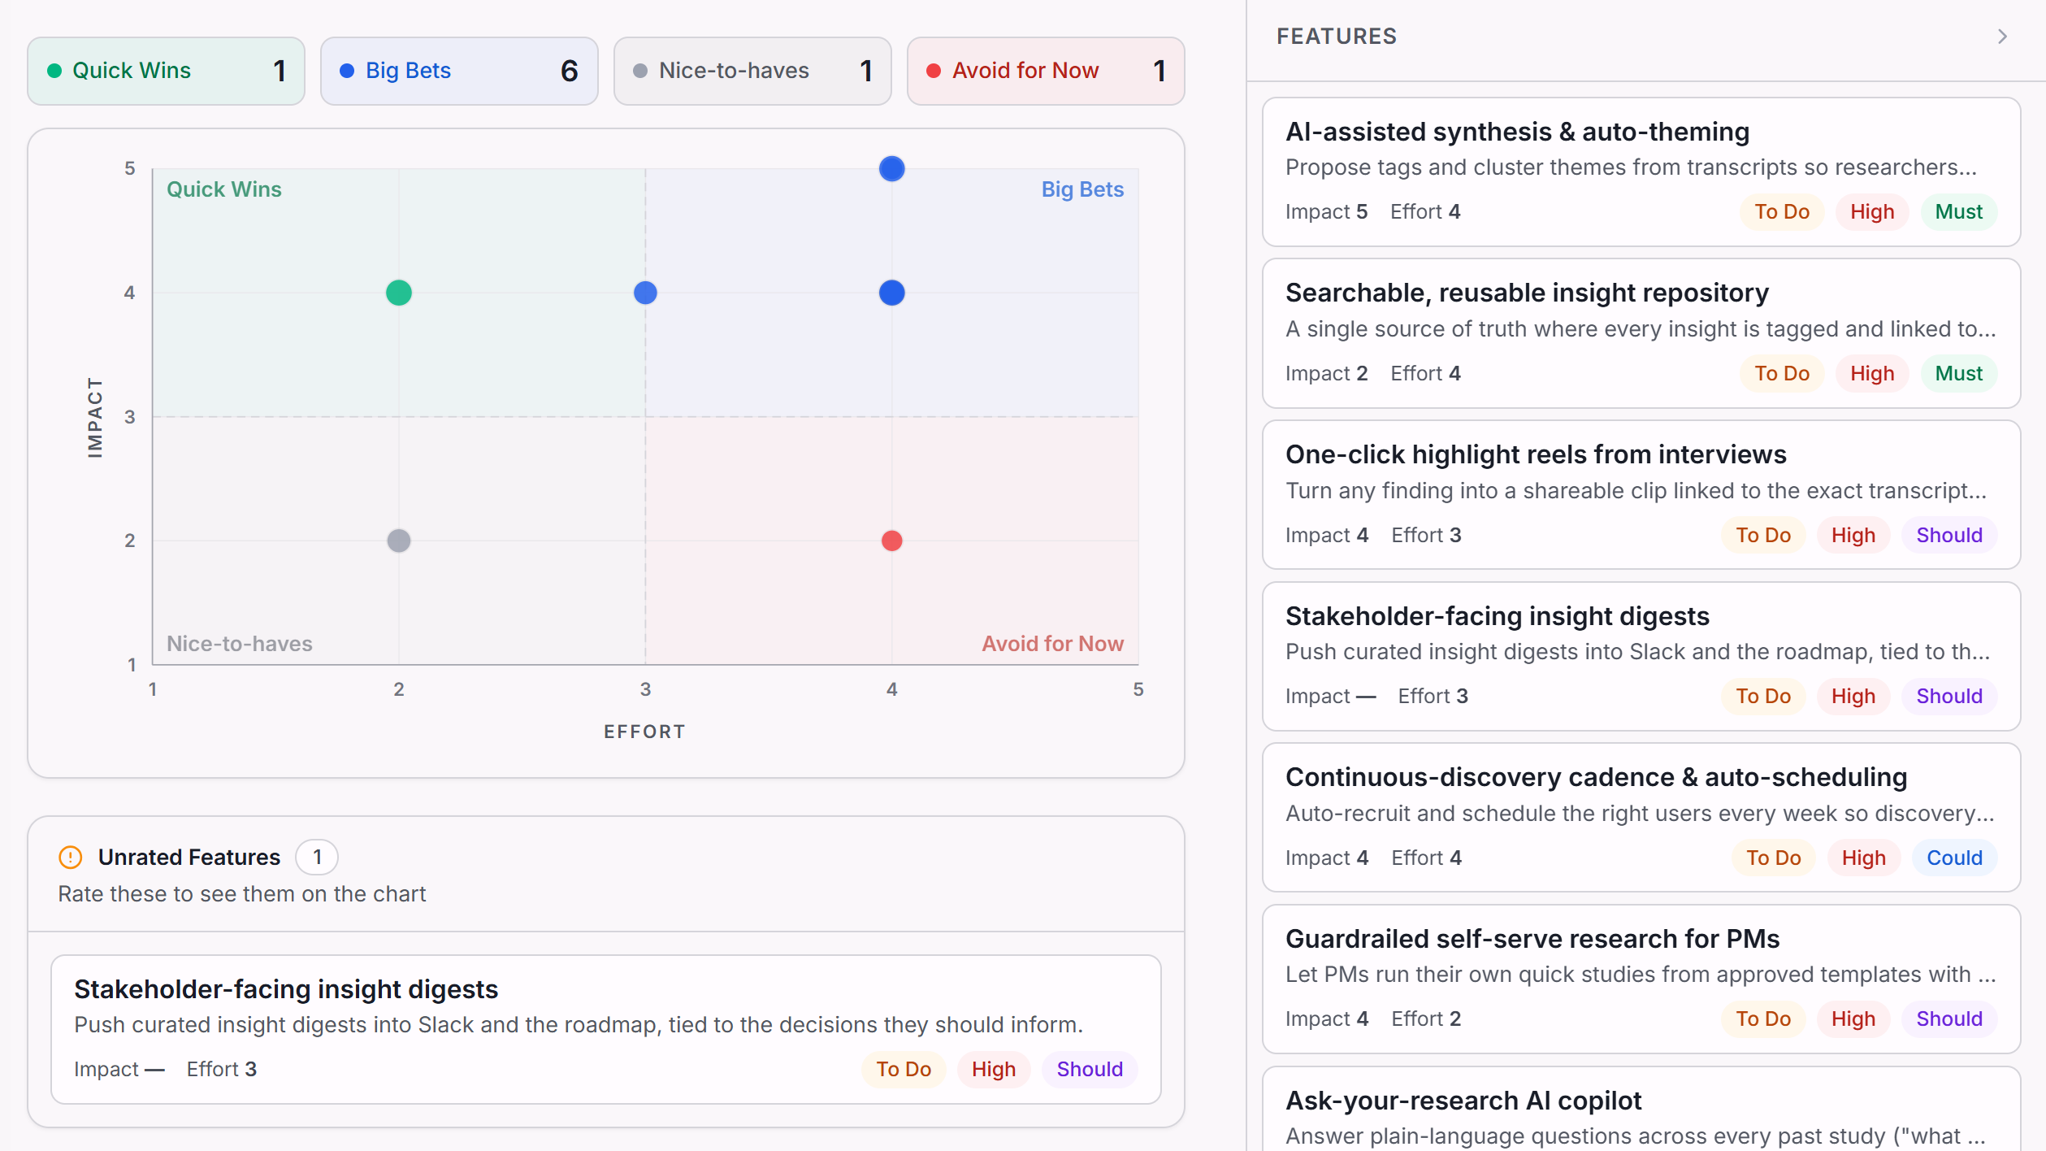Click High tag on Continuous-discovery card
Image resolution: width=2046 pixels, height=1151 pixels.
1864,858
